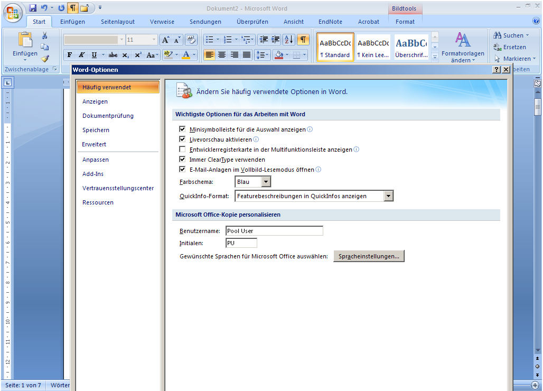Open Formatvorlagen ändern menu
The width and height of the screenshot is (543, 391).
[x=463, y=48]
